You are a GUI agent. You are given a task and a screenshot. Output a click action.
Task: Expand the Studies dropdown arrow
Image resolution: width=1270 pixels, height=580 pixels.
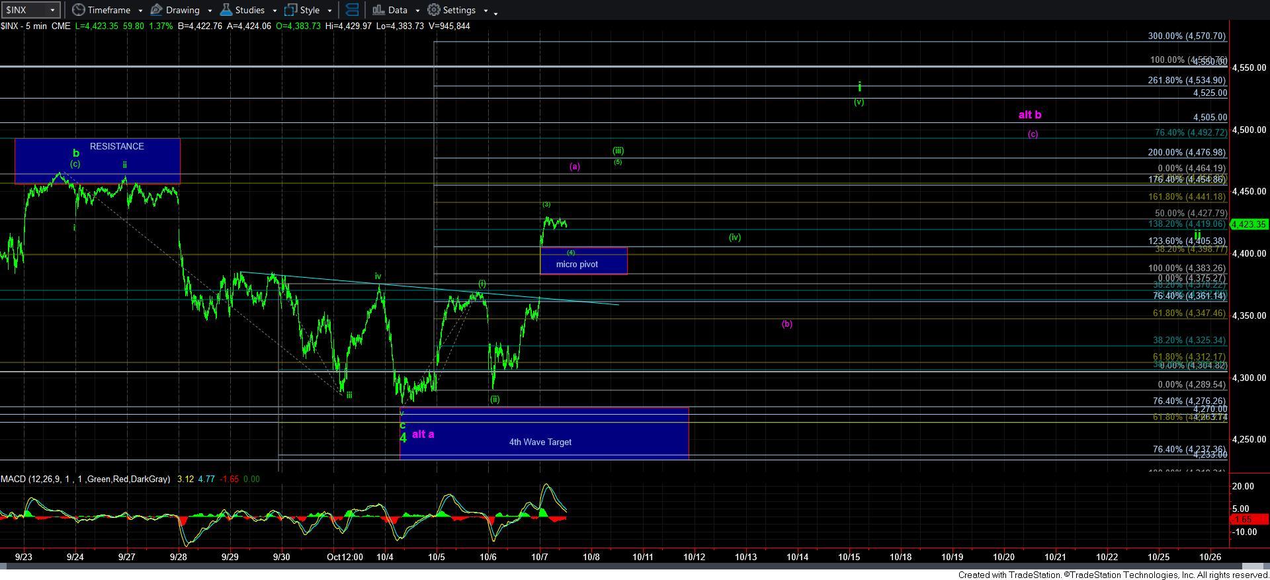275,11
